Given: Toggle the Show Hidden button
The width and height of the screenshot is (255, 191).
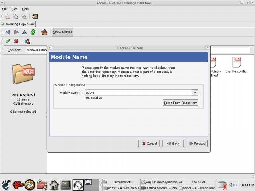Looking at the screenshot, I should [63, 32].
